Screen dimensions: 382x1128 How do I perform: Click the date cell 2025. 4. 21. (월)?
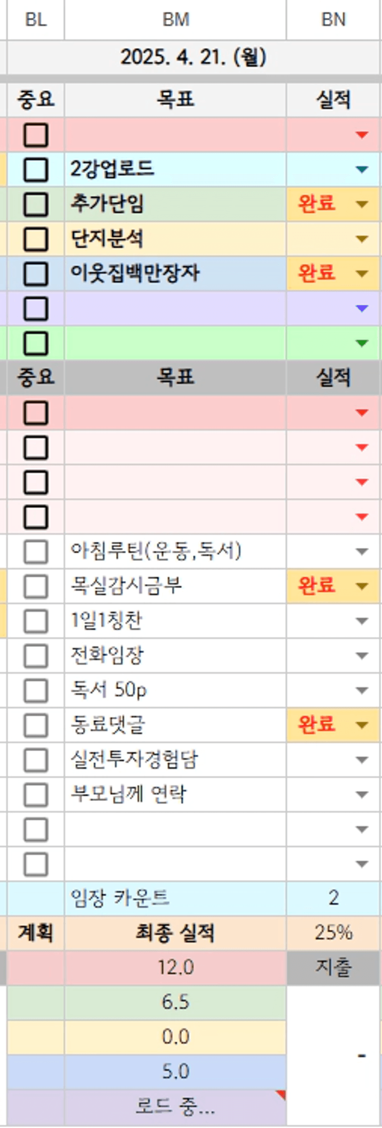tap(193, 57)
